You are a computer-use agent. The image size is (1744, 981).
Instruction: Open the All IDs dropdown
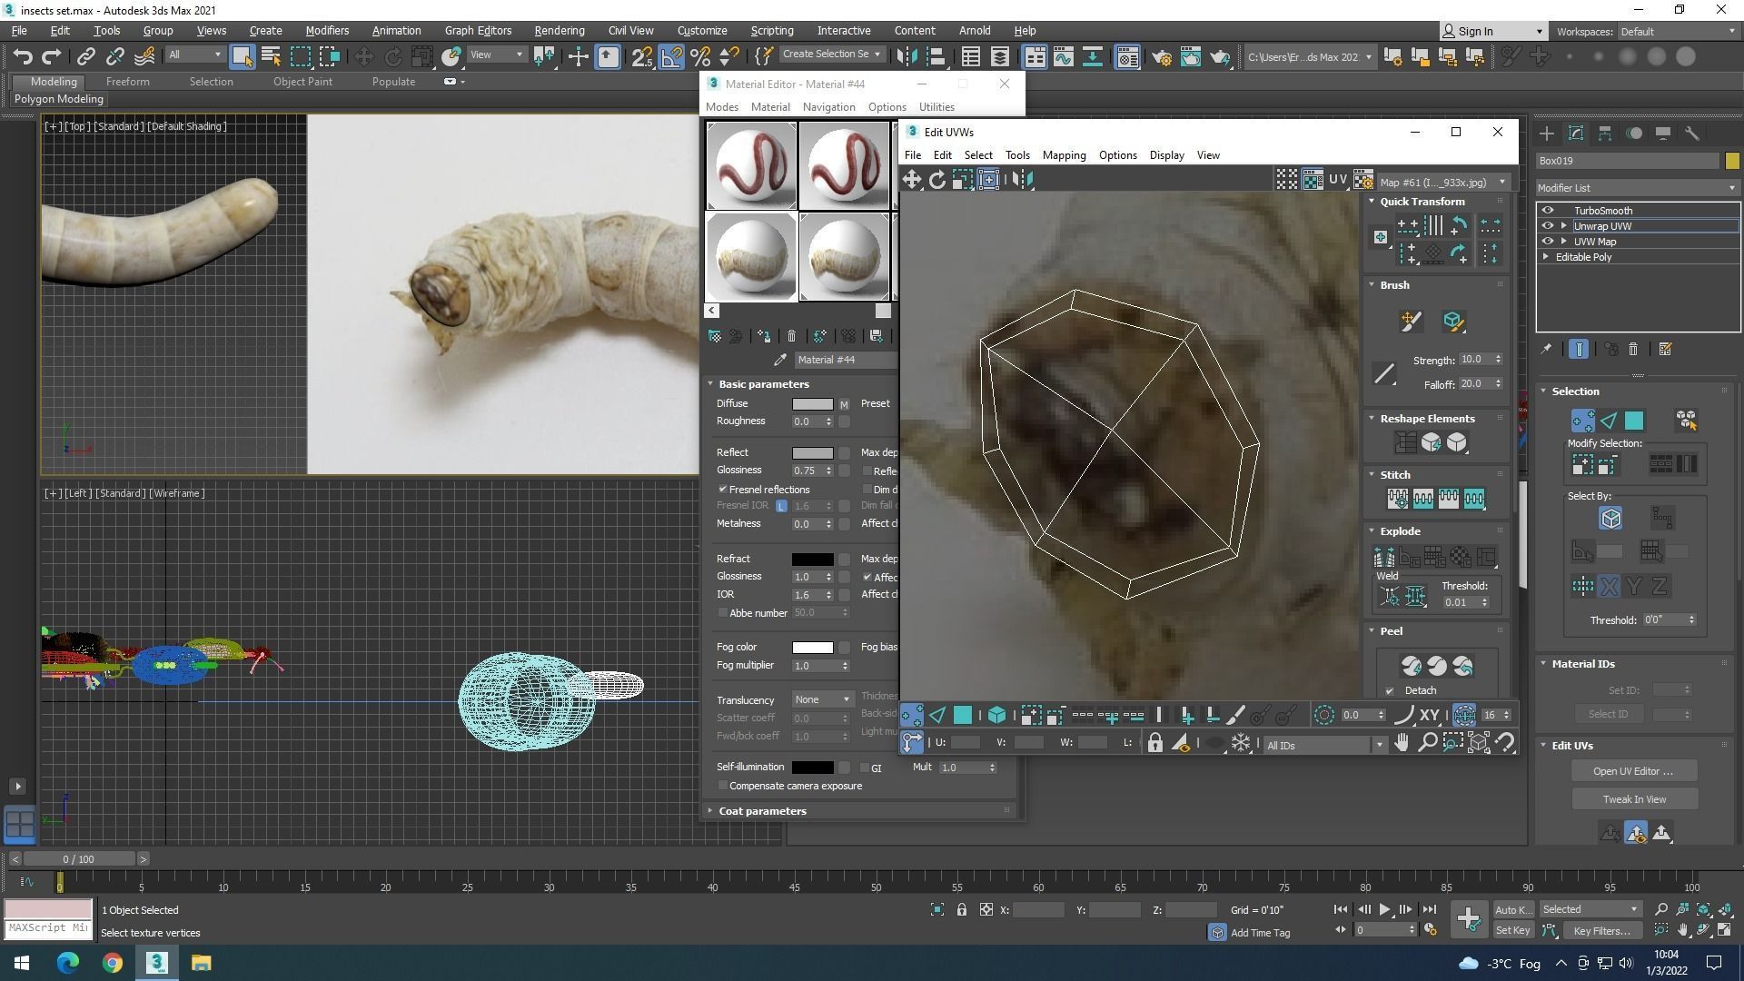point(1325,745)
